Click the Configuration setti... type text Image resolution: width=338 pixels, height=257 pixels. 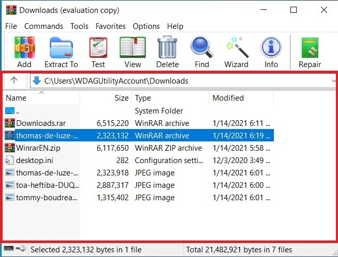[169, 160]
